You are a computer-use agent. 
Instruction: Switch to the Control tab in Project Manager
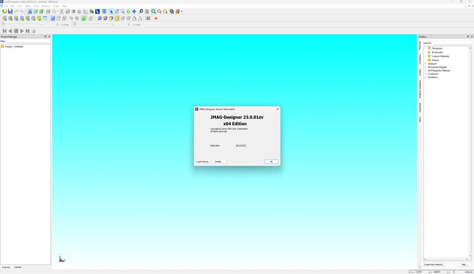(x=18, y=267)
